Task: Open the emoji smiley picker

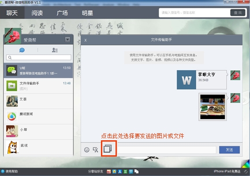Action: pos(87,150)
